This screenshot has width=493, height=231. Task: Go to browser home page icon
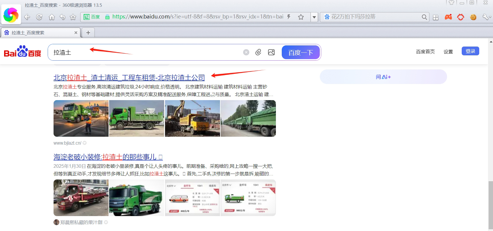pyautogui.click(x=51, y=17)
